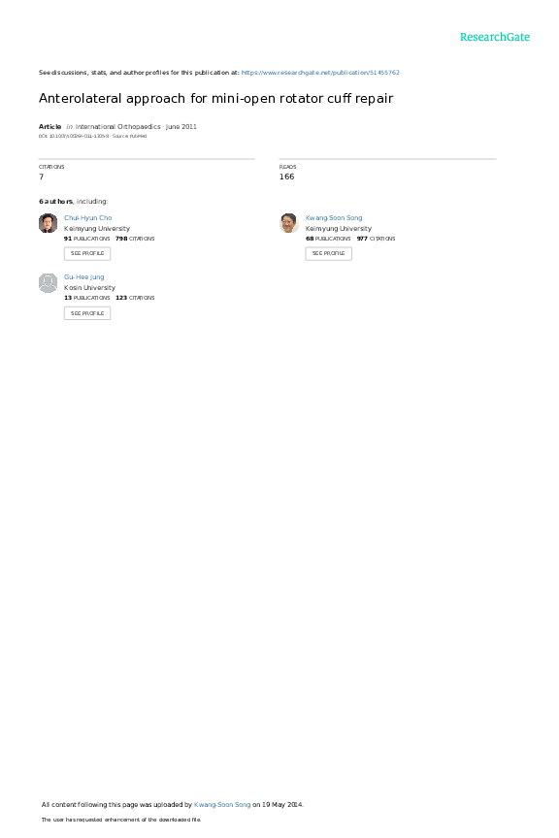This screenshot has width=559, height=838.
Task: Click the Kwang-Soon Song uploader link
Action: point(222,805)
